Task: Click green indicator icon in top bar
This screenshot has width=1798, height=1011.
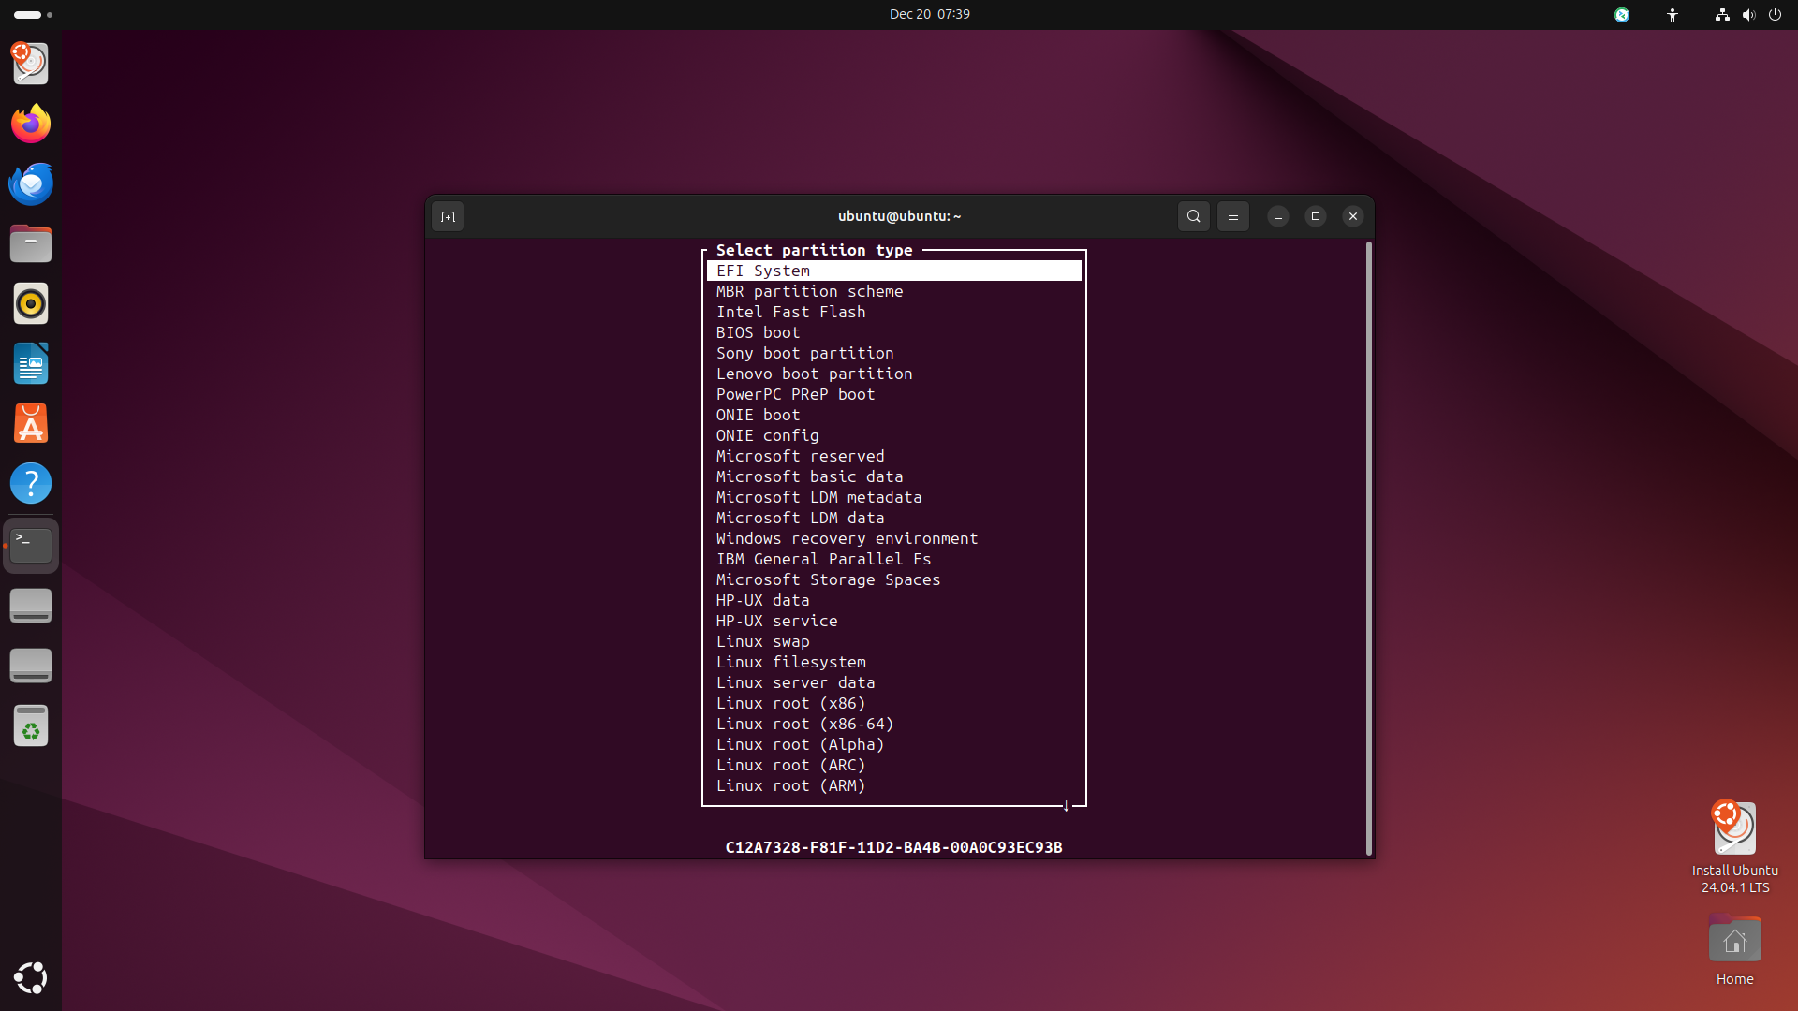Action: coord(1622,14)
